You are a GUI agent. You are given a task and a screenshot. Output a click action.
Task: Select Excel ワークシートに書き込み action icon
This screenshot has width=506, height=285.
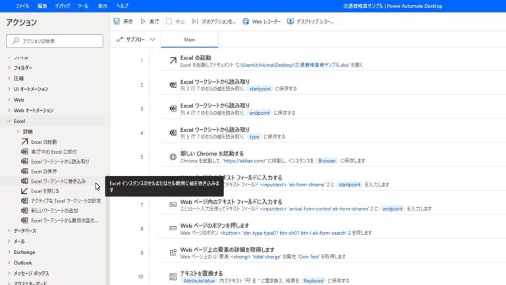[24, 181]
